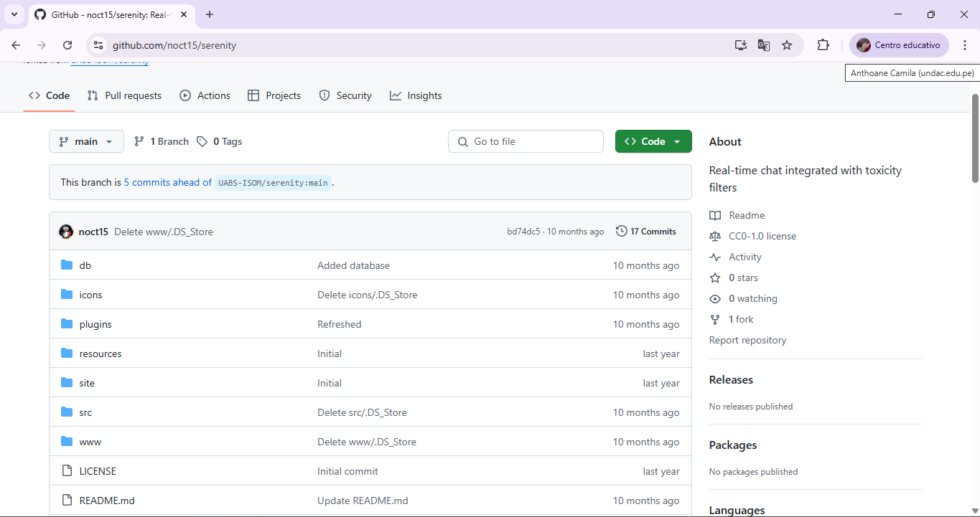The height and width of the screenshot is (517, 980).
Task: Open UABS-ISOM/serenity:main link
Action: [x=273, y=183]
